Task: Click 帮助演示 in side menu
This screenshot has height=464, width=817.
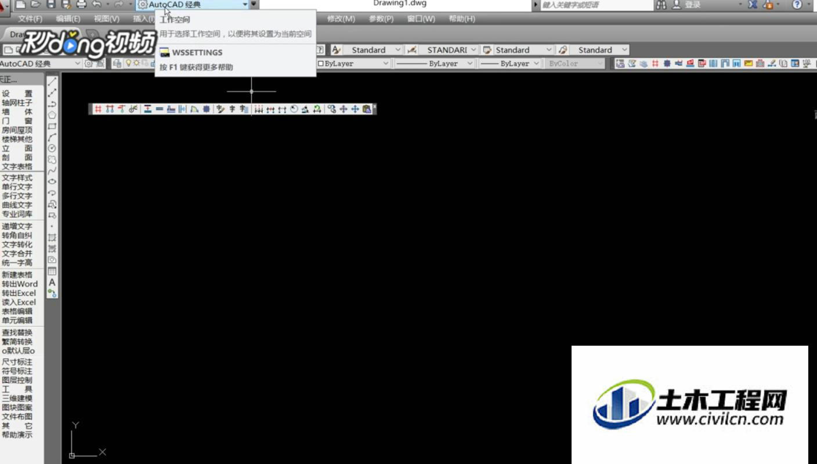Action: [17, 435]
